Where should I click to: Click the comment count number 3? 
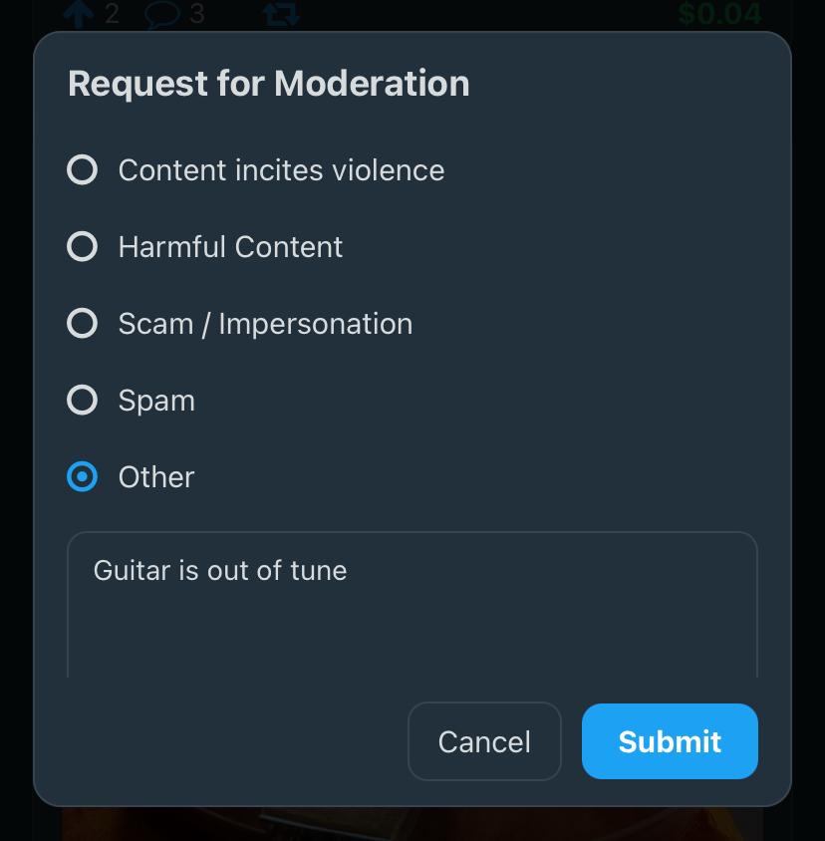[197, 13]
